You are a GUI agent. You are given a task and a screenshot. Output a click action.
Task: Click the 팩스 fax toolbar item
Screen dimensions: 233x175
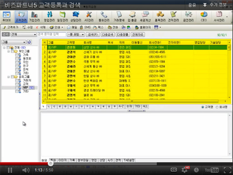(x=98, y=27)
